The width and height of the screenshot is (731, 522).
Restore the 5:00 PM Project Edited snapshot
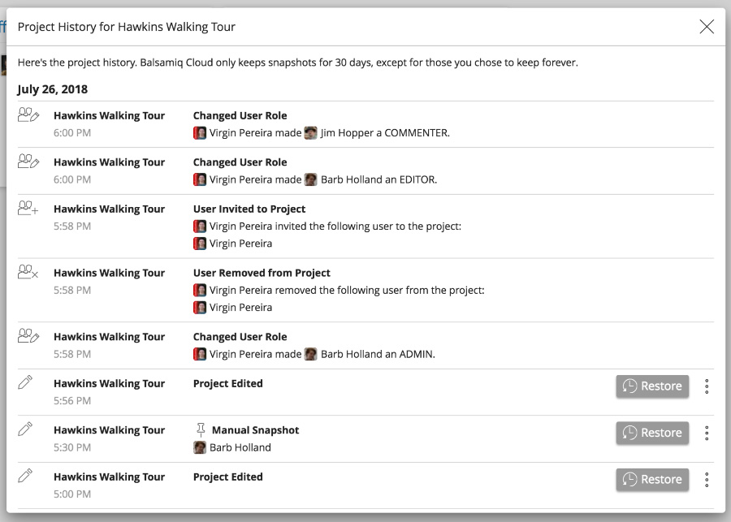click(x=652, y=480)
